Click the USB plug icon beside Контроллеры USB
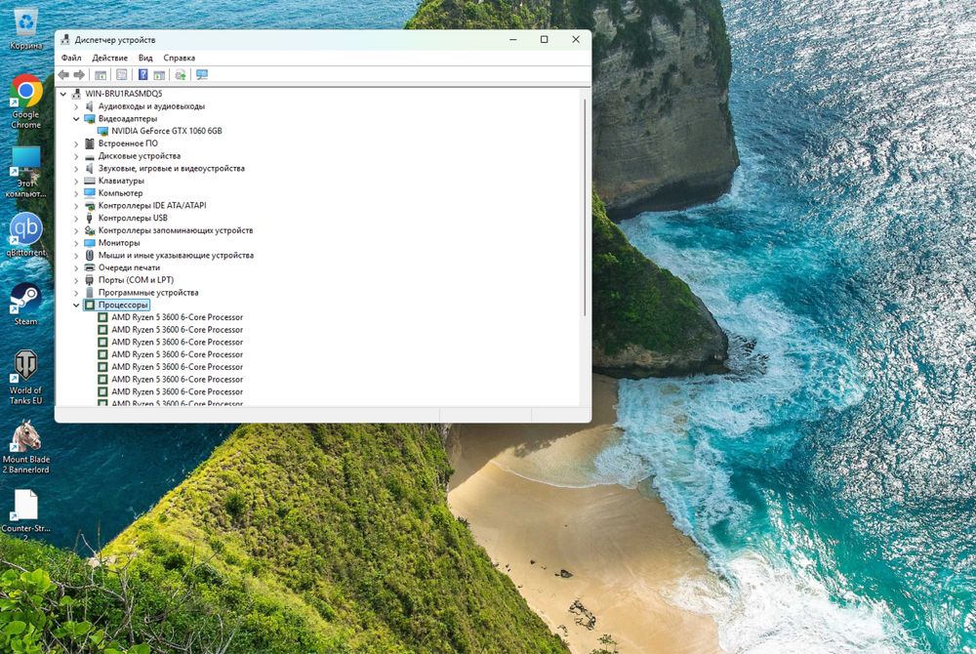Viewport: 976px width, 654px height. pyautogui.click(x=90, y=218)
